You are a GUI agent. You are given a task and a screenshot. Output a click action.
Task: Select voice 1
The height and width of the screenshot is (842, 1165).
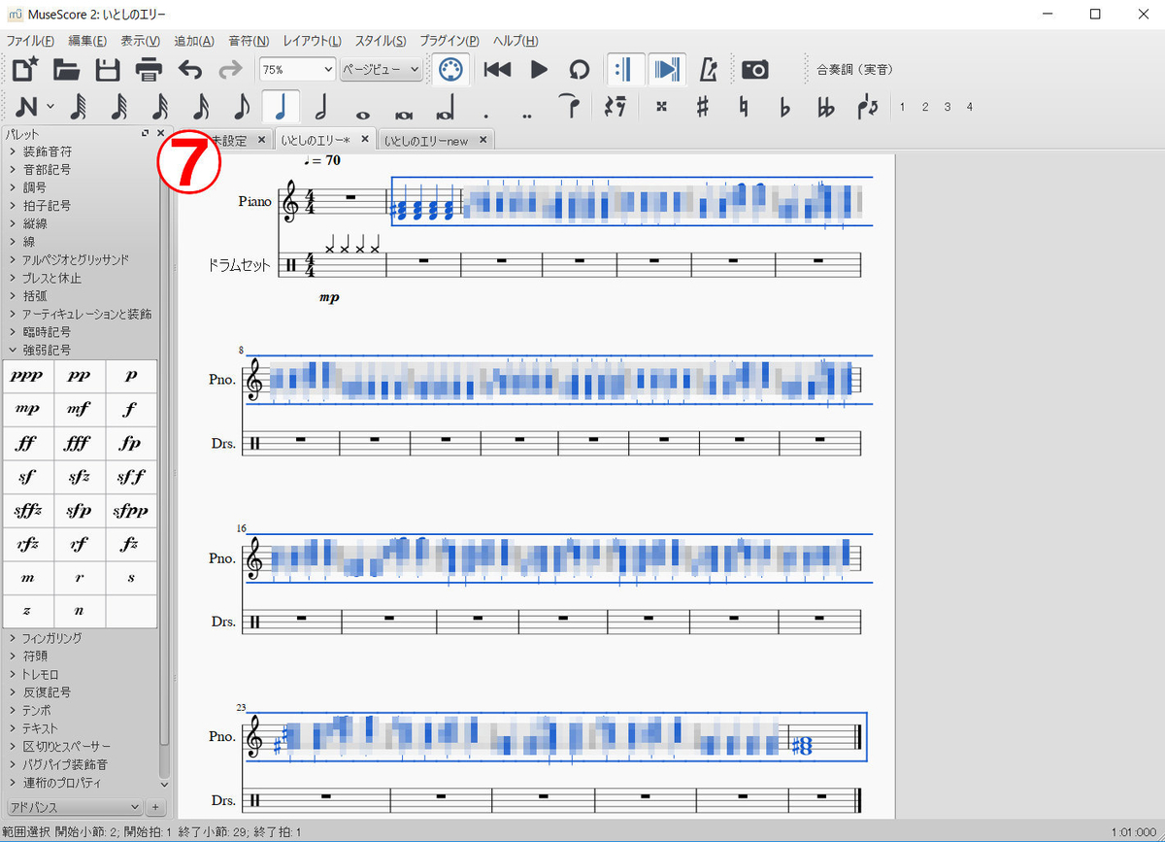(903, 107)
